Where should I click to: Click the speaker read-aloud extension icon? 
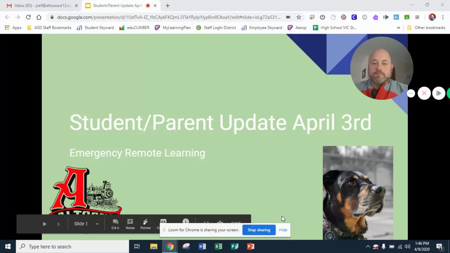pyautogui.click(x=386, y=17)
